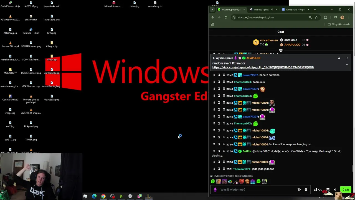Select jasperKaska.avif file on desktop
The height and width of the screenshot is (200, 355).
pyautogui.click(x=52, y=4)
